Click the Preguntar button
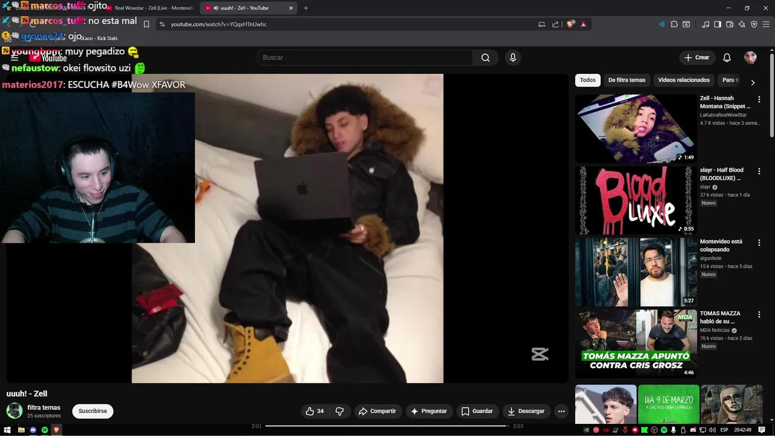Image resolution: width=775 pixels, height=436 pixels. click(429, 411)
